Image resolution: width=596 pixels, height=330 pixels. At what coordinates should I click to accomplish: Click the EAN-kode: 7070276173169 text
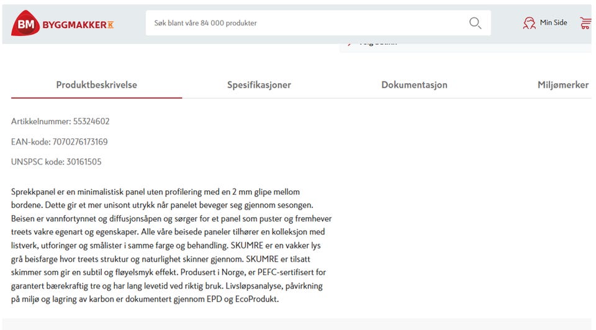click(x=60, y=141)
